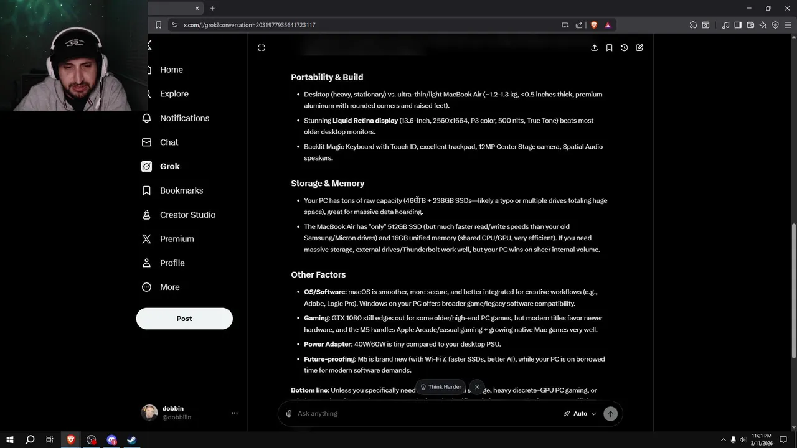Click the install app icon in address bar
The width and height of the screenshot is (797, 448).
(565, 25)
